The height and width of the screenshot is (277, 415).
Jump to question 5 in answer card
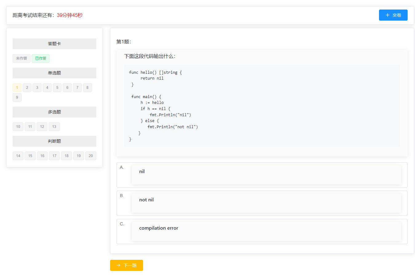(57, 88)
